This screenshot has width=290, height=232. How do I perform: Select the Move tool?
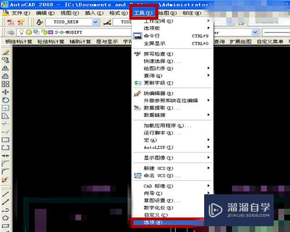pos(5,92)
